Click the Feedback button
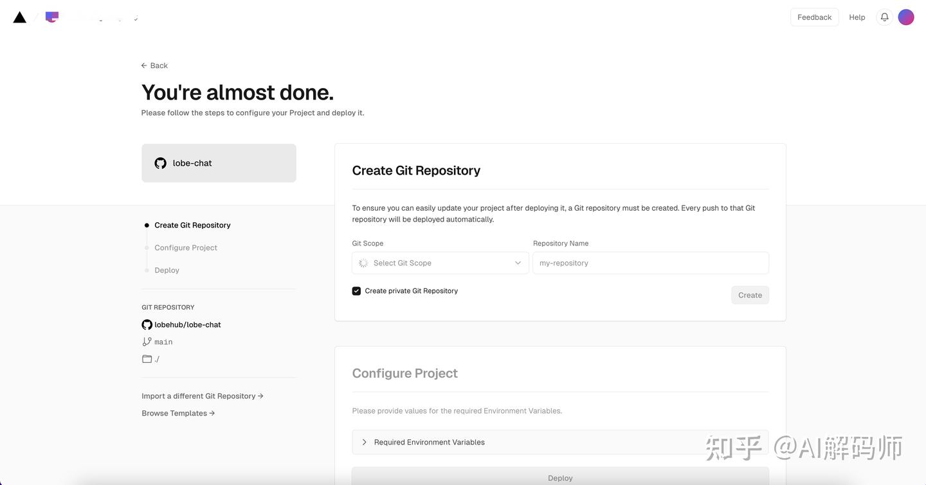The width and height of the screenshot is (926, 485). pos(814,17)
